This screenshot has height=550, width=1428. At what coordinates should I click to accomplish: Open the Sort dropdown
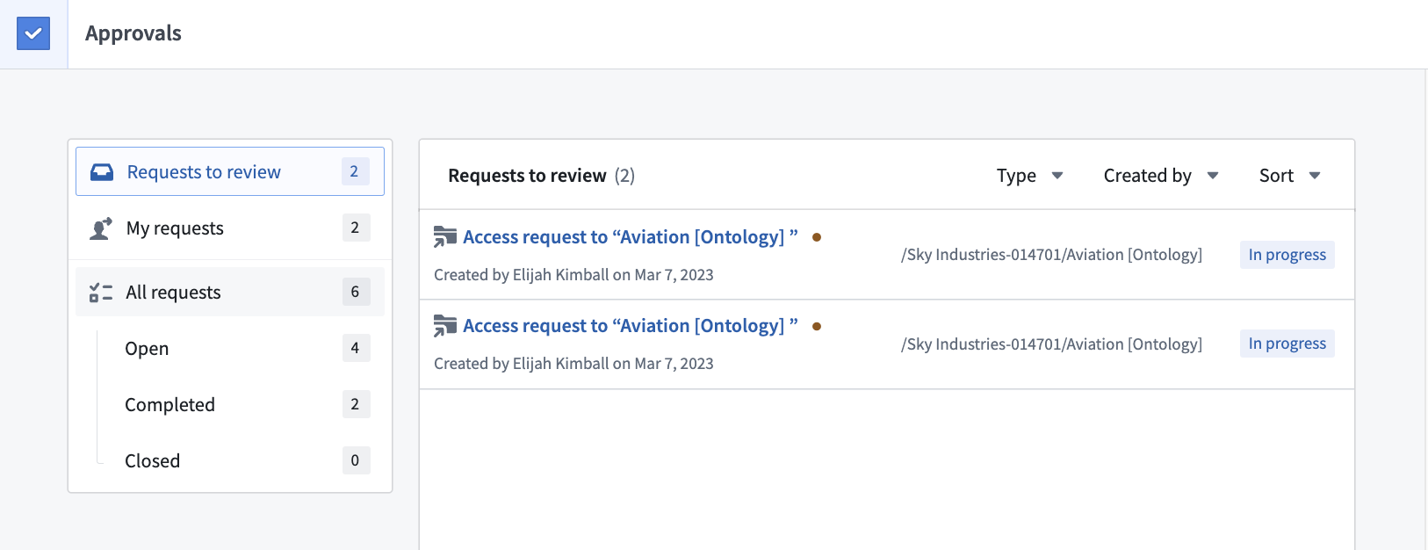tap(1290, 176)
